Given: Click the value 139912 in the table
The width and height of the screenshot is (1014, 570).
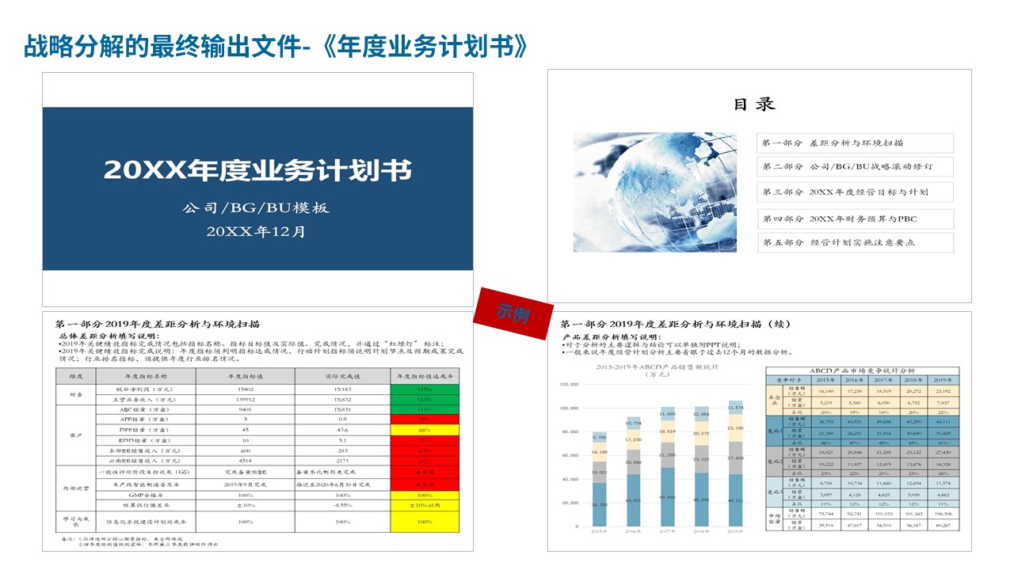Looking at the screenshot, I should [x=246, y=400].
